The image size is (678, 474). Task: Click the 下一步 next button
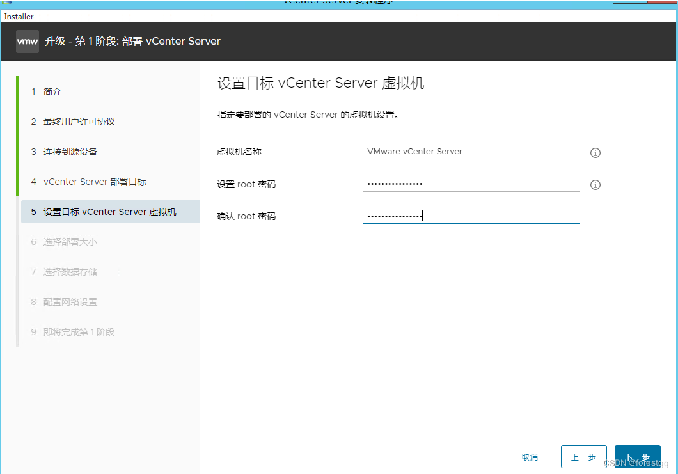click(637, 457)
